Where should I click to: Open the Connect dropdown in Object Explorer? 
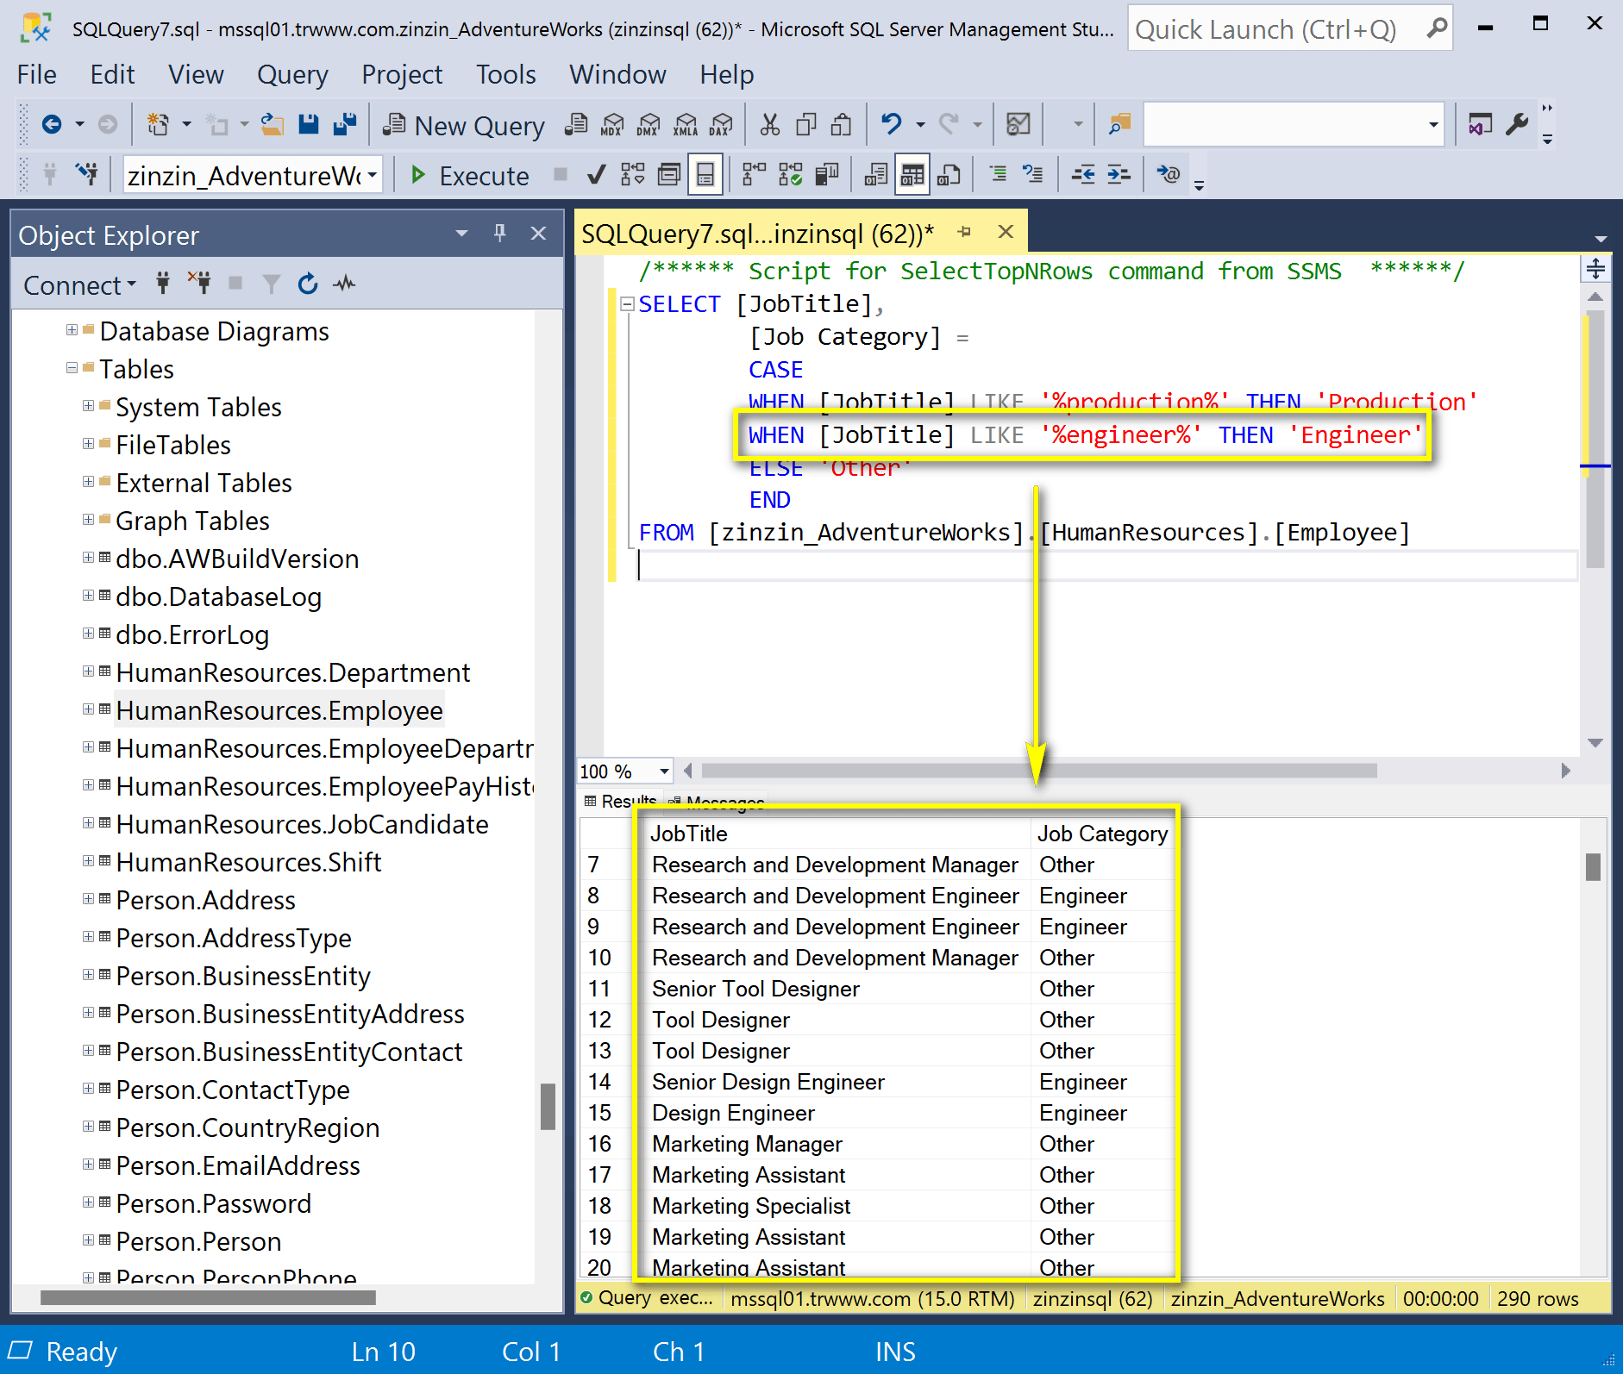[x=79, y=285]
